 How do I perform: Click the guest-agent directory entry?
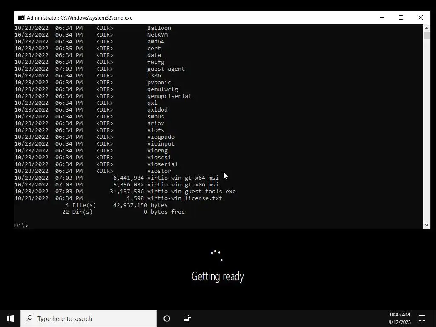[166, 69]
